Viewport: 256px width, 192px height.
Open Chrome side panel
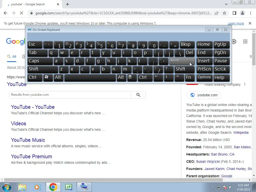234,13
